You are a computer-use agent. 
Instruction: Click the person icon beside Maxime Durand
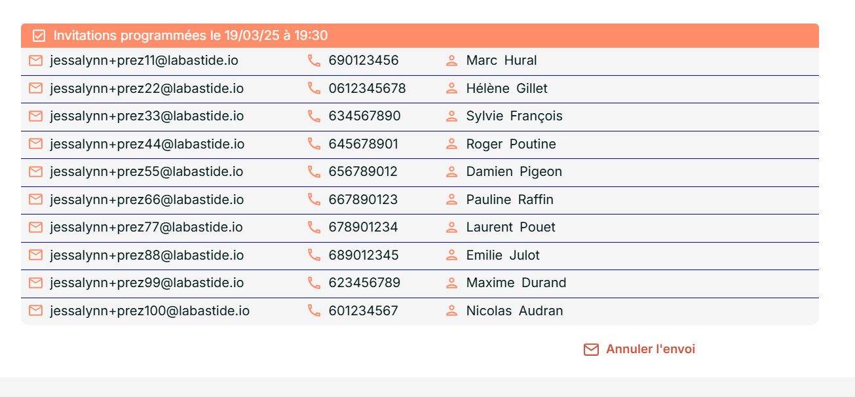coord(451,283)
